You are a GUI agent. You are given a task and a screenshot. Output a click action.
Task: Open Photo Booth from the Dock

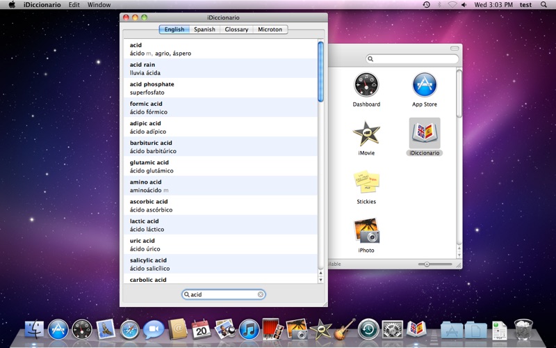[x=272, y=329]
